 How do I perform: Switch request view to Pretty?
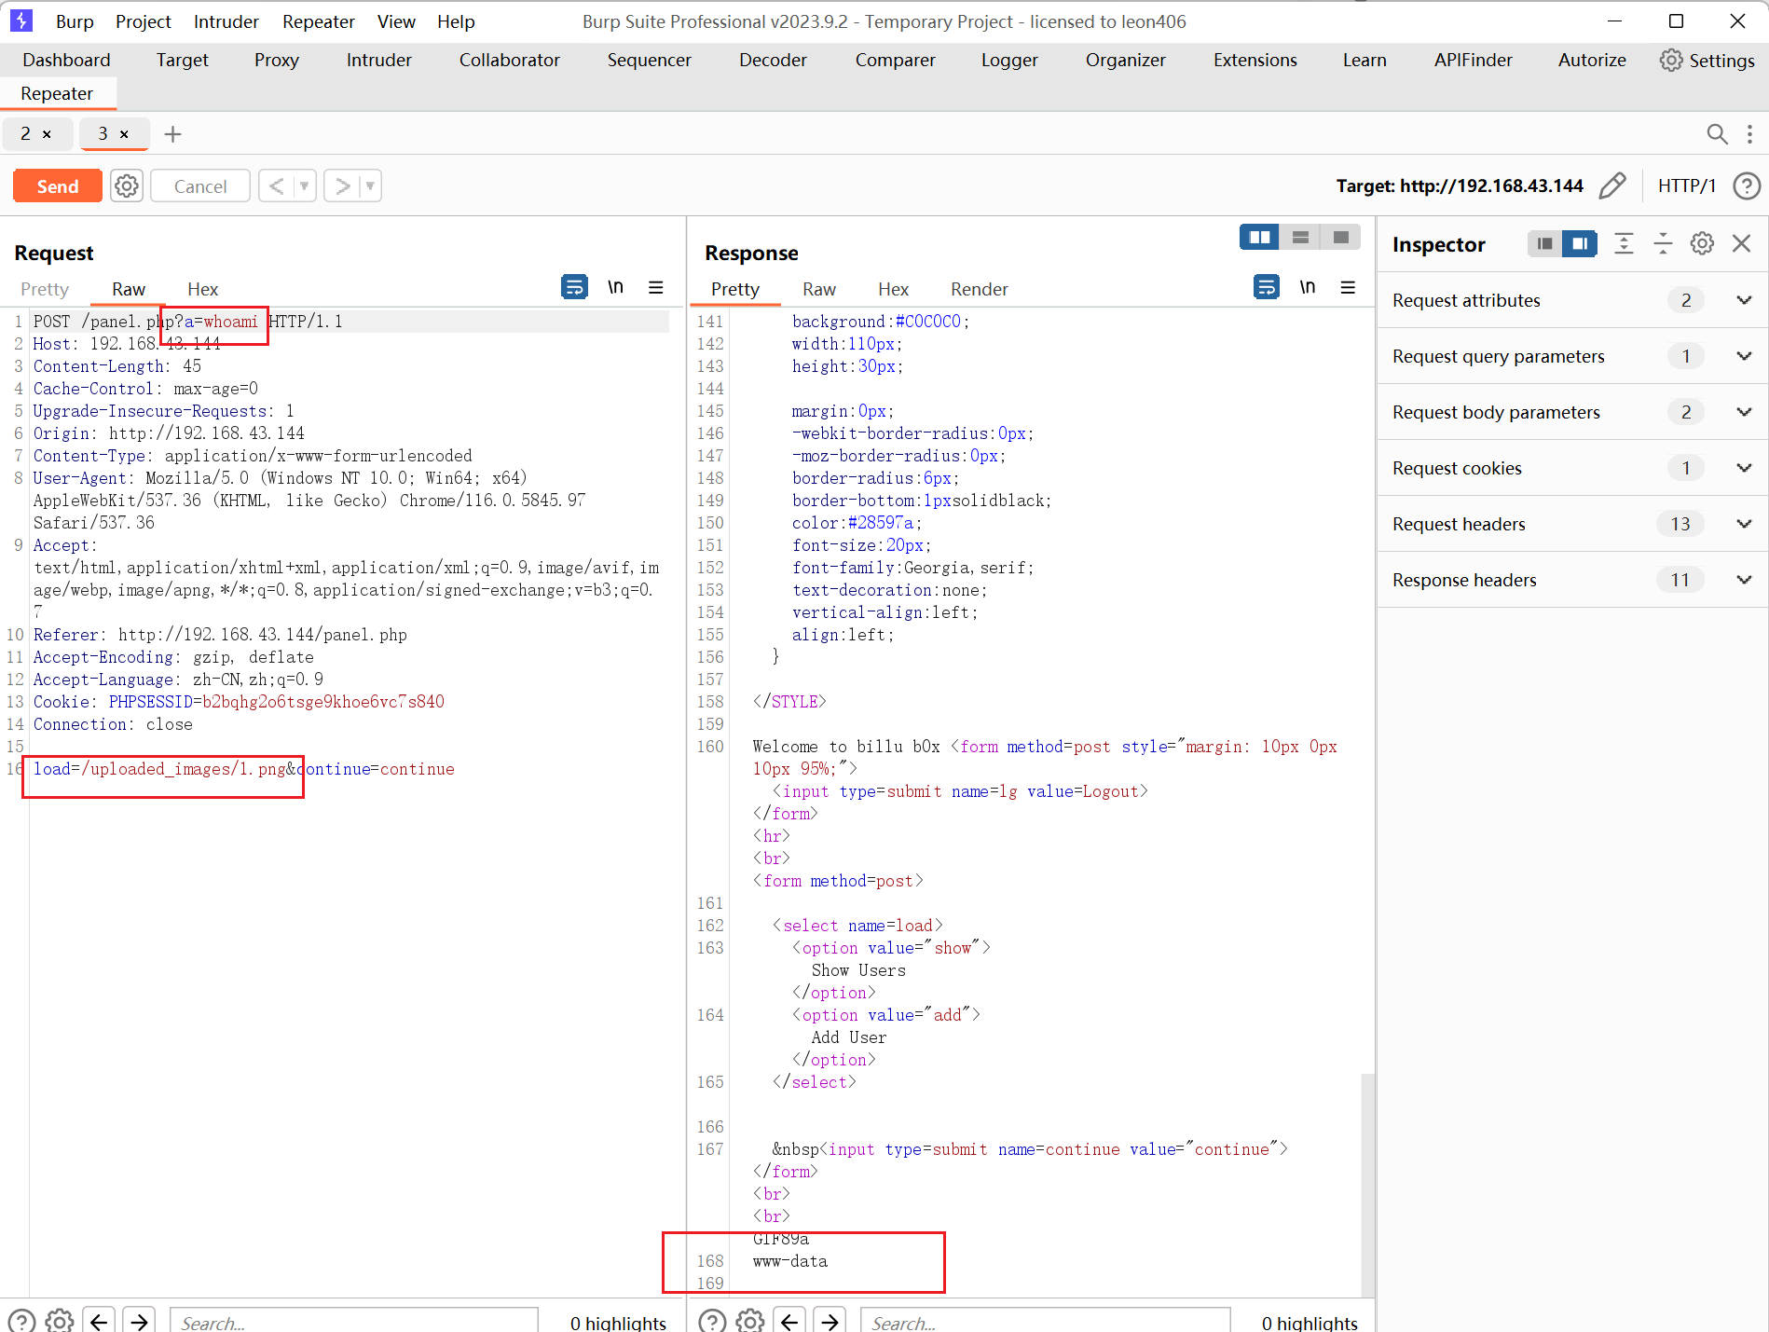[x=45, y=289]
